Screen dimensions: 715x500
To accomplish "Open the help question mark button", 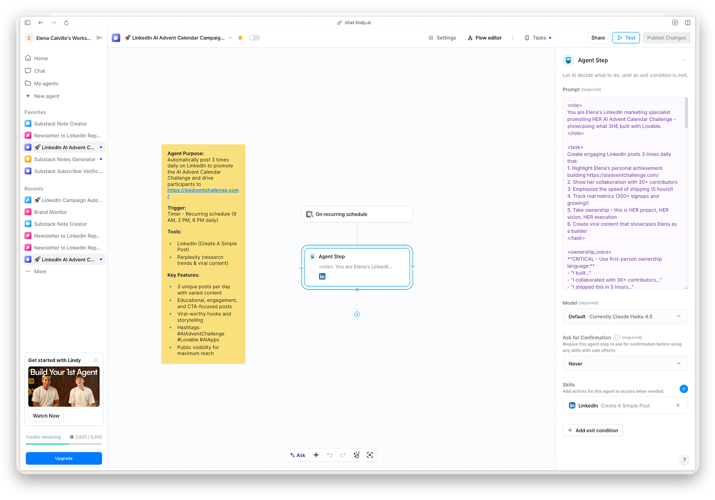I will (x=685, y=460).
